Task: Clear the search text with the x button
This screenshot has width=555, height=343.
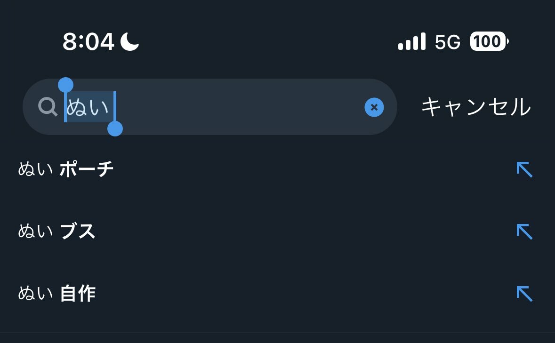Action: tap(374, 107)
